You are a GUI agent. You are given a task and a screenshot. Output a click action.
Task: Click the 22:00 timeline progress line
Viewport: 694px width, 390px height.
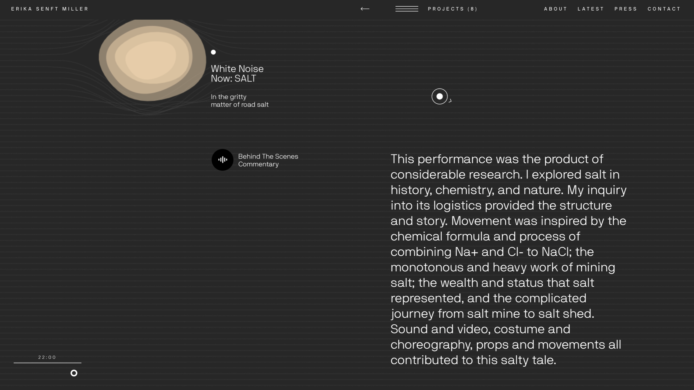point(48,363)
